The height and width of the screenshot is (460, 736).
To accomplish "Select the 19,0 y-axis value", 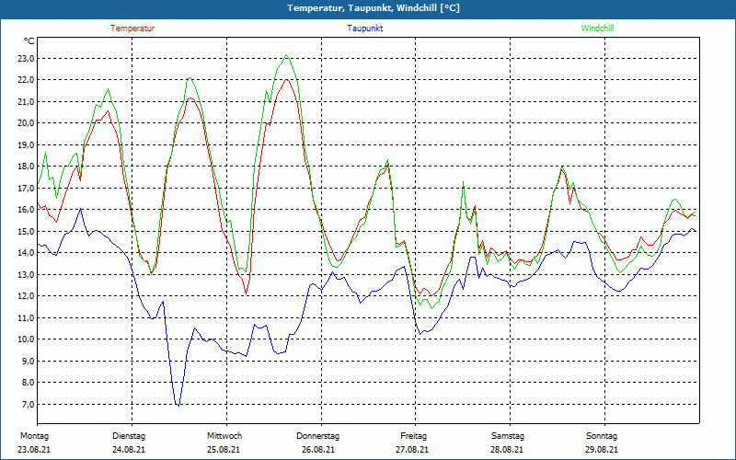I will click(26, 145).
